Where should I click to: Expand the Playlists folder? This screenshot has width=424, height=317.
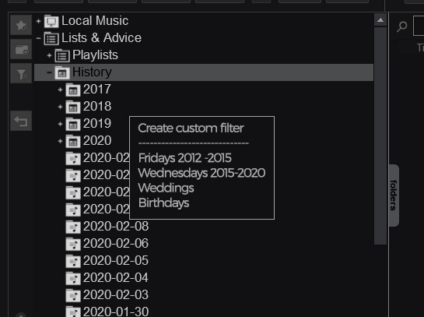pyautogui.click(x=49, y=55)
